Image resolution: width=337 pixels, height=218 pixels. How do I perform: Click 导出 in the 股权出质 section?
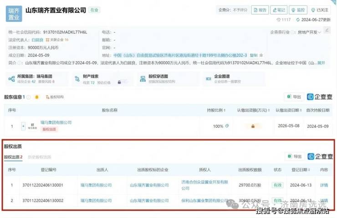[295, 157]
